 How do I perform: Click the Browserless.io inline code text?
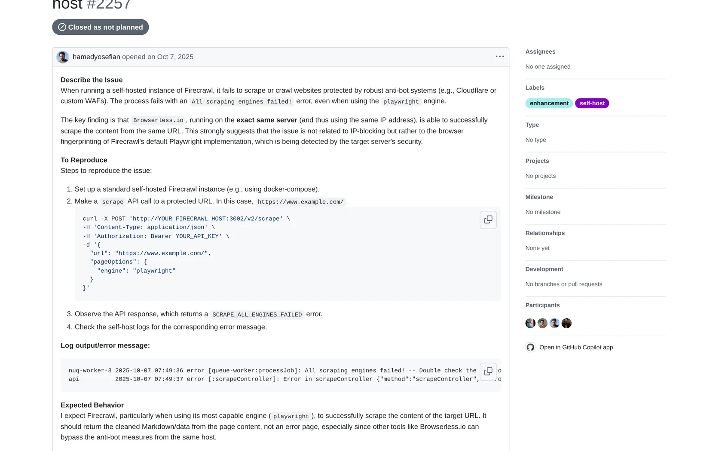(158, 120)
